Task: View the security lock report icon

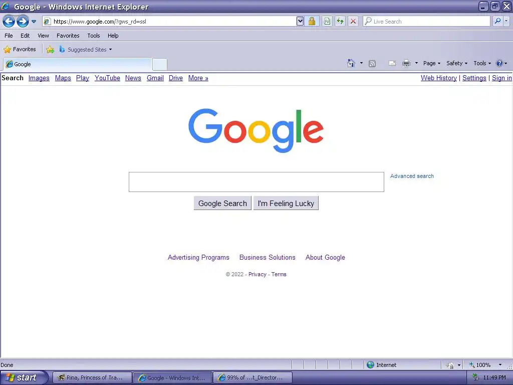Action: (x=312, y=21)
